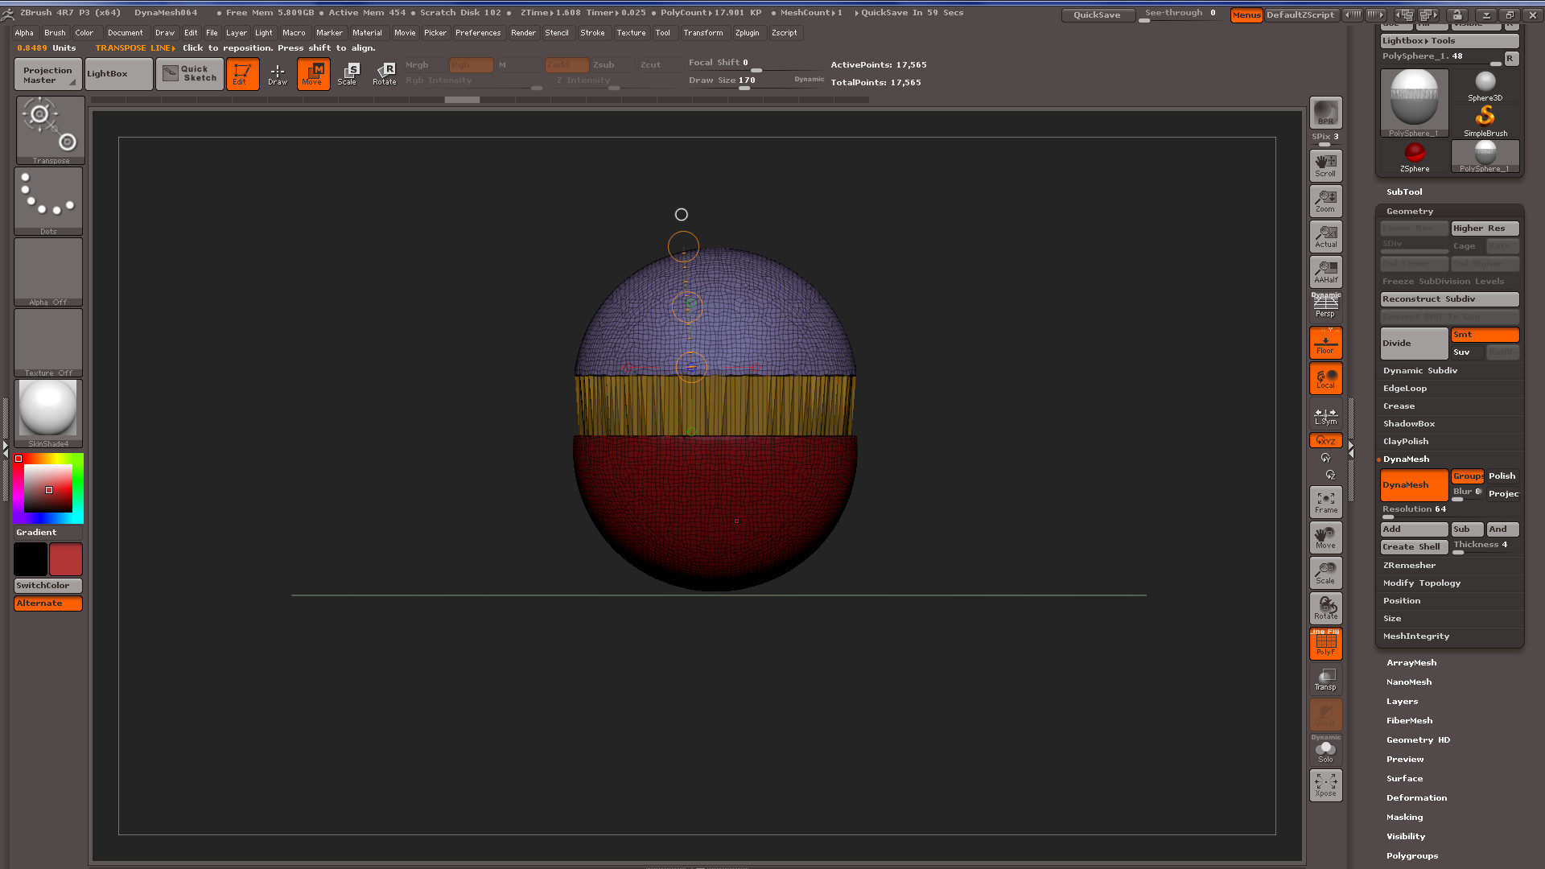Open the Xpose icon
Viewport: 1545px width, 869px height.
coord(1325,785)
